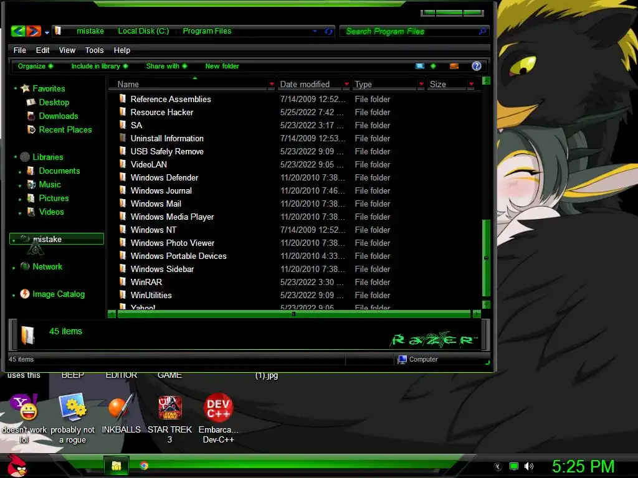Open the Pictures library

[x=54, y=199]
